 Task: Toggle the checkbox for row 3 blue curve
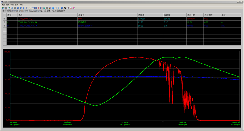coord(4,26)
